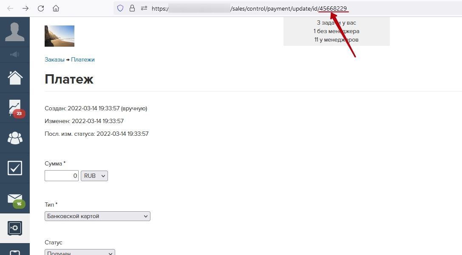Open the chart section with 23 badge

[x=14, y=108]
